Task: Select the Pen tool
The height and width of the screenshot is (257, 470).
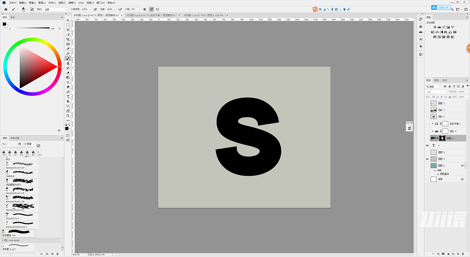Action: click(x=68, y=92)
